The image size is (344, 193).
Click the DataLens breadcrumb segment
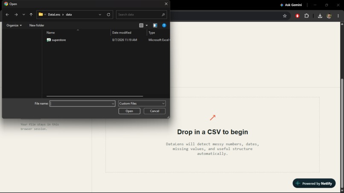(54, 14)
